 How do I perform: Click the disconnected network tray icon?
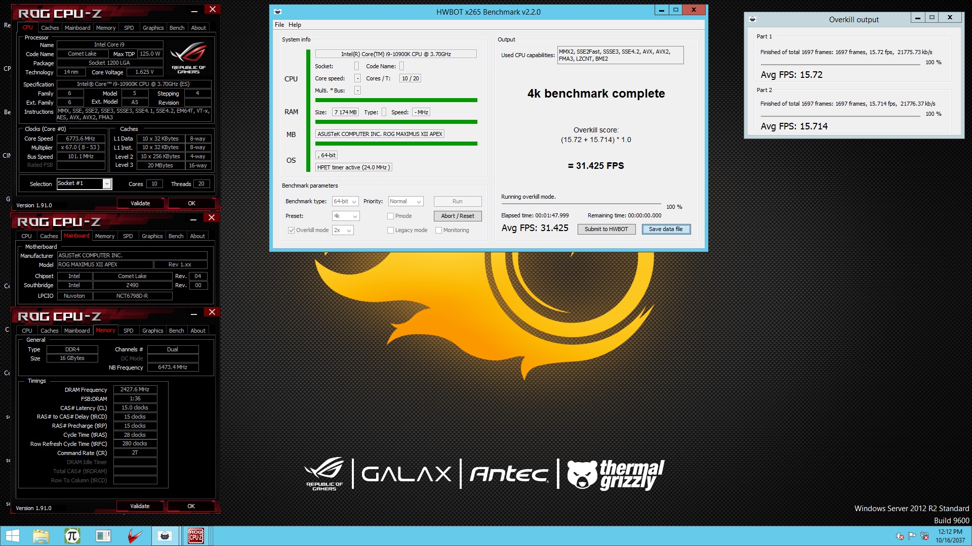coord(924,536)
